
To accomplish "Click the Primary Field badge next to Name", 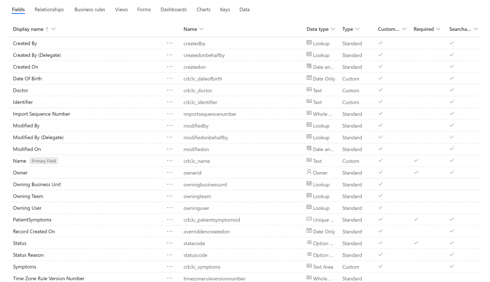I will coord(44,161).
